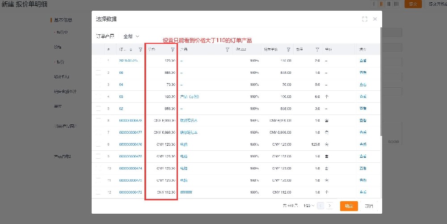Viewport: 447px width, 224px height.
Task: Open filter on the order number column
Action: click(x=140, y=50)
